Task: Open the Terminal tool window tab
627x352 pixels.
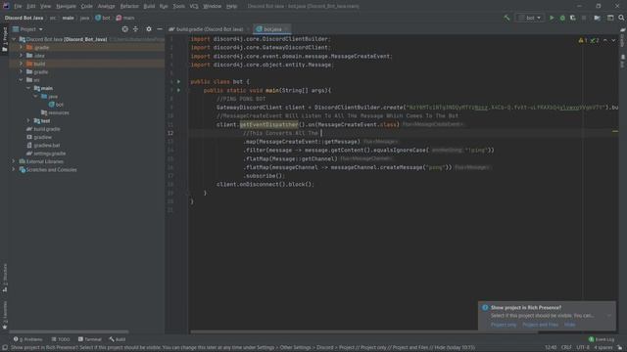Action: pyautogui.click(x=89, y=339)
